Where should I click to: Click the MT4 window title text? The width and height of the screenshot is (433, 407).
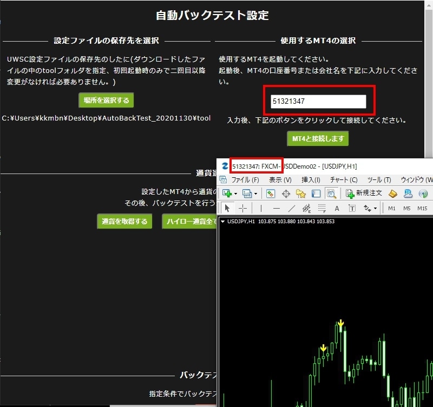point(294,166)
